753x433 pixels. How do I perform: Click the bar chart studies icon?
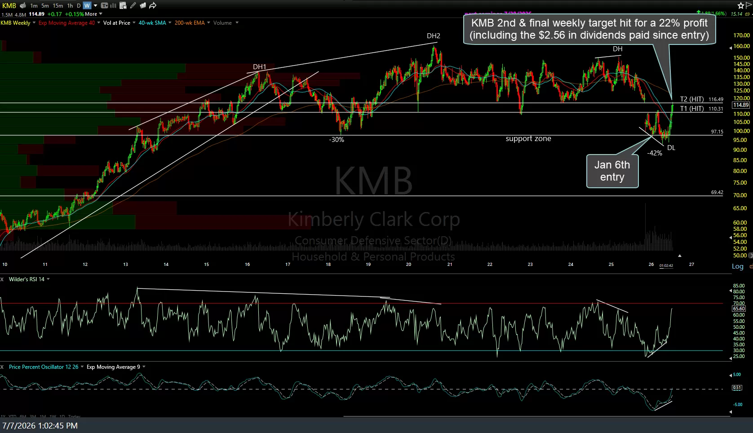(x=113, y=6)
